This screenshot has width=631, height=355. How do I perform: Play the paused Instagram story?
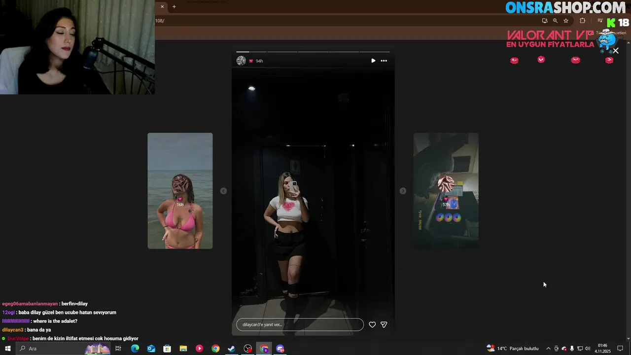(x=373, y=61)
